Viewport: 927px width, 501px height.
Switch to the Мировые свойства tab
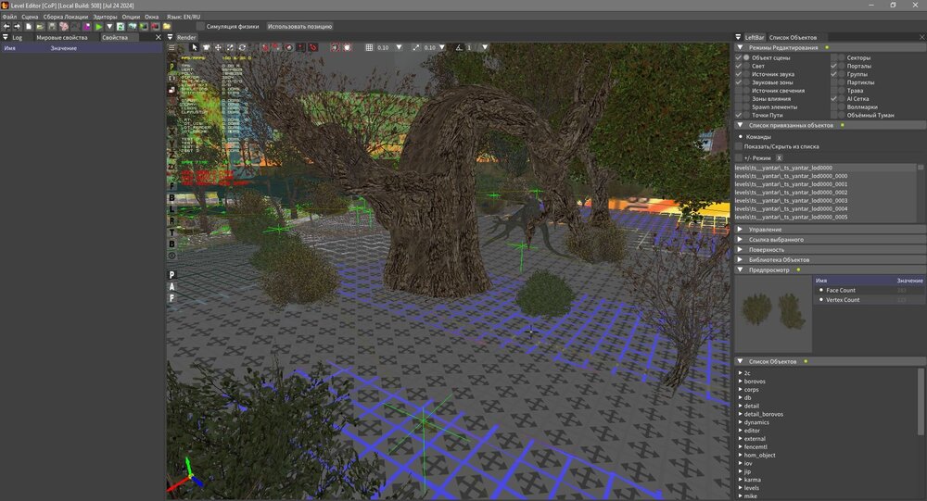(x=61, y=38)
